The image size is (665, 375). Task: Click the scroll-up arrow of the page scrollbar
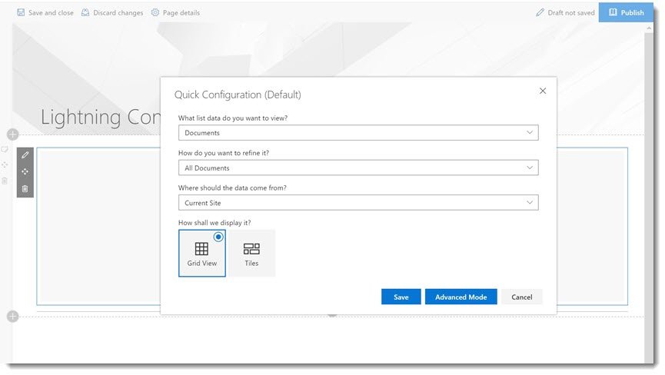649,28
